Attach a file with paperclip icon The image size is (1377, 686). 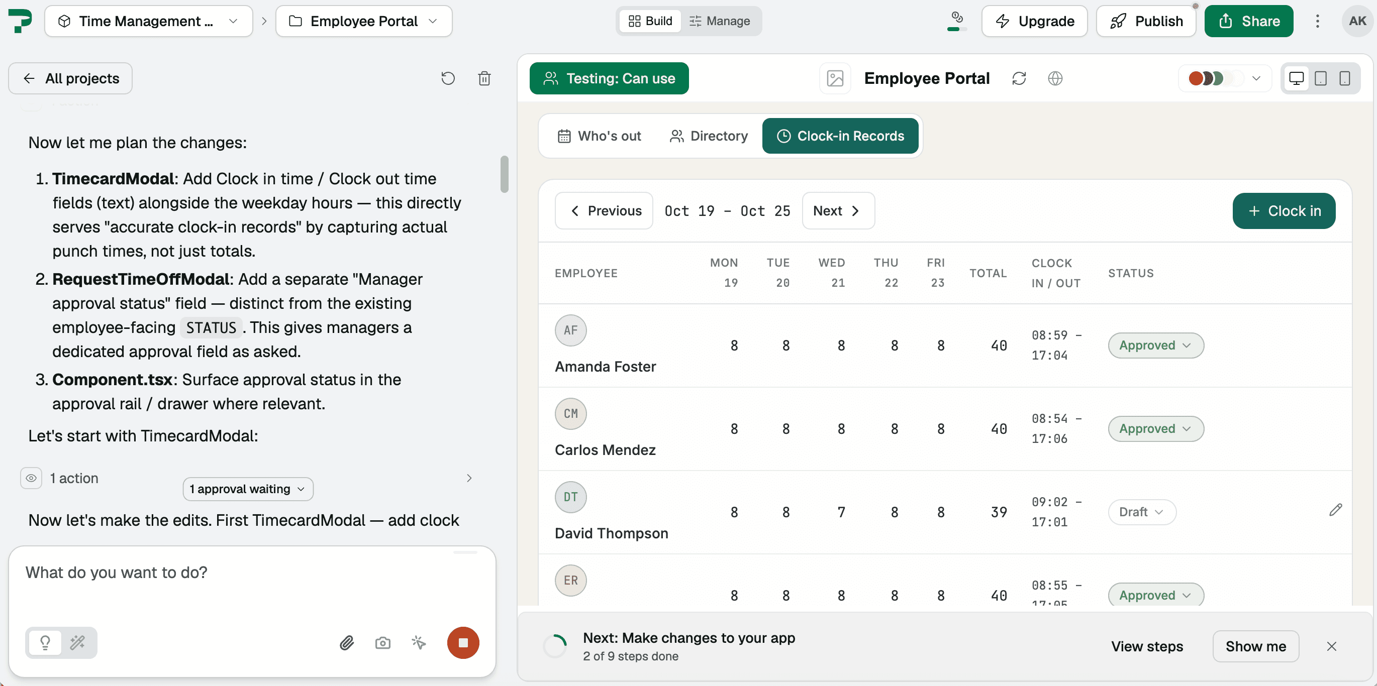coord(347,642)
